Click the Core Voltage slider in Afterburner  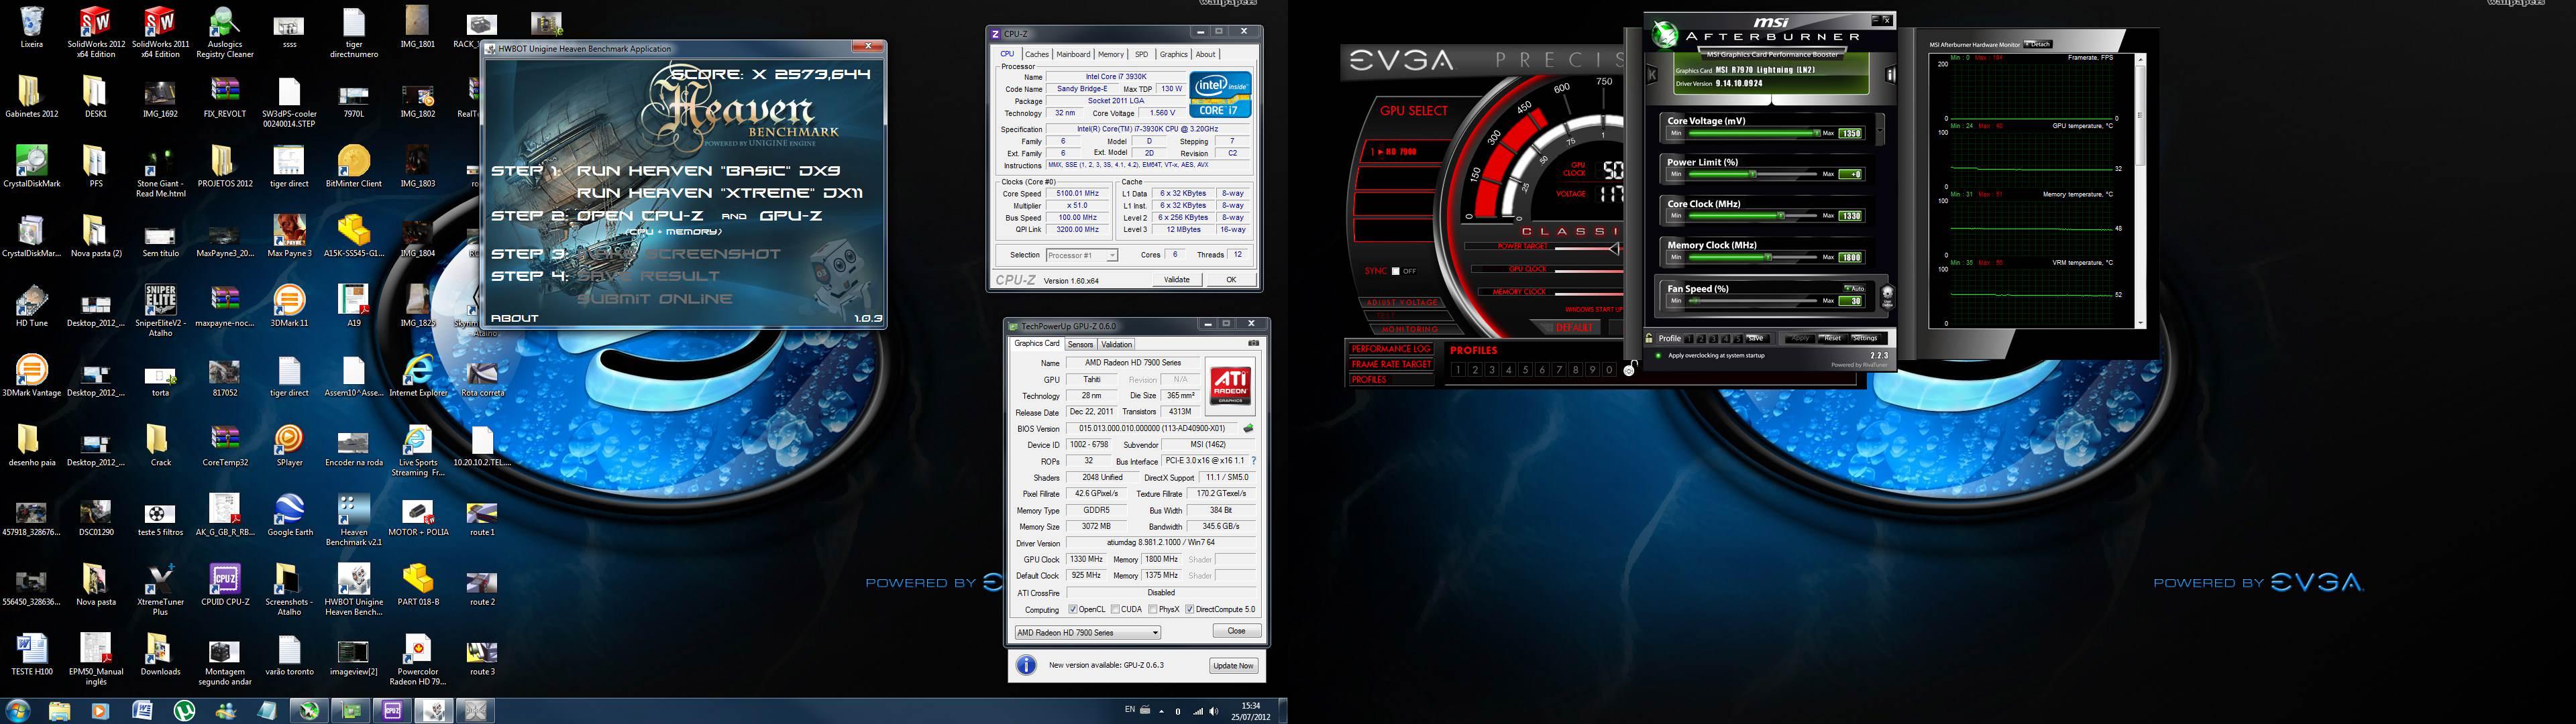[x=1752, y=133]
